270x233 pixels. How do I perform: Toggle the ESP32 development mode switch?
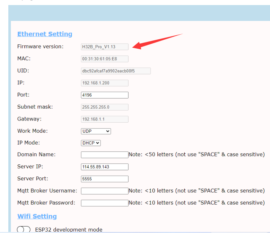pos(24,229)
